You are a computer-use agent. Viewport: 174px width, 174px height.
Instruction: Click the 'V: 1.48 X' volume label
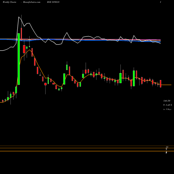pyautogui.click(x=167, y=105)
